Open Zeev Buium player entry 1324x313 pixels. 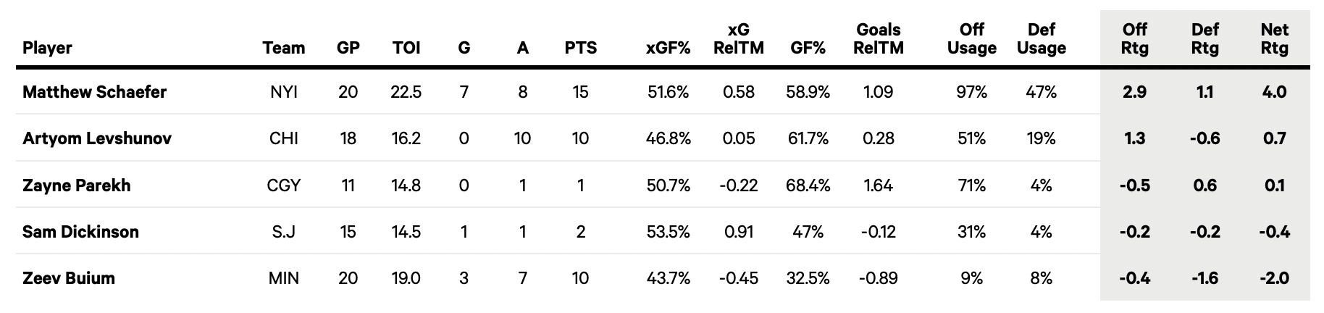point(69,278)
